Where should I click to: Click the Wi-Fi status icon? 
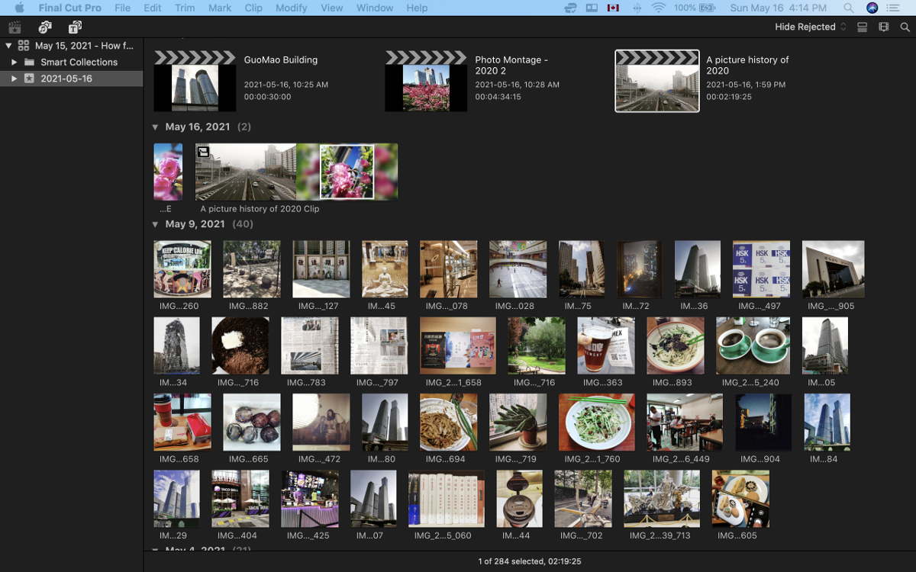[658, 8]
